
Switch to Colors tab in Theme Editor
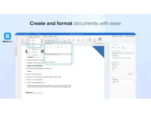point(118,47)
